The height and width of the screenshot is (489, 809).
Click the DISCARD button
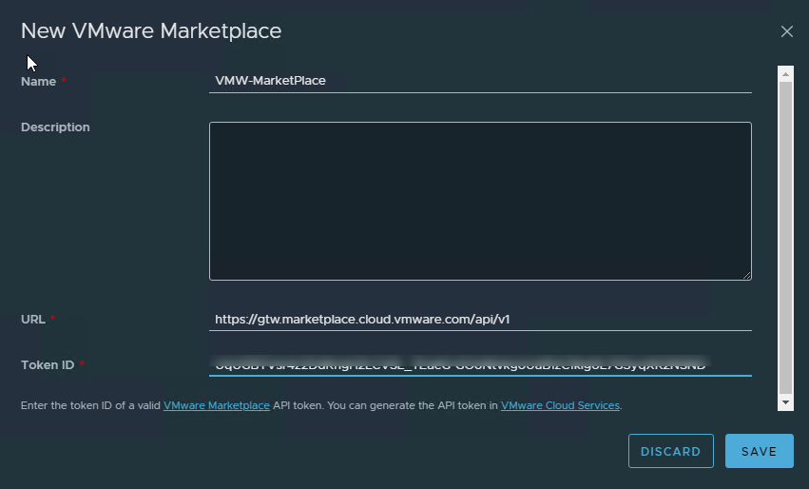[670, 451]
